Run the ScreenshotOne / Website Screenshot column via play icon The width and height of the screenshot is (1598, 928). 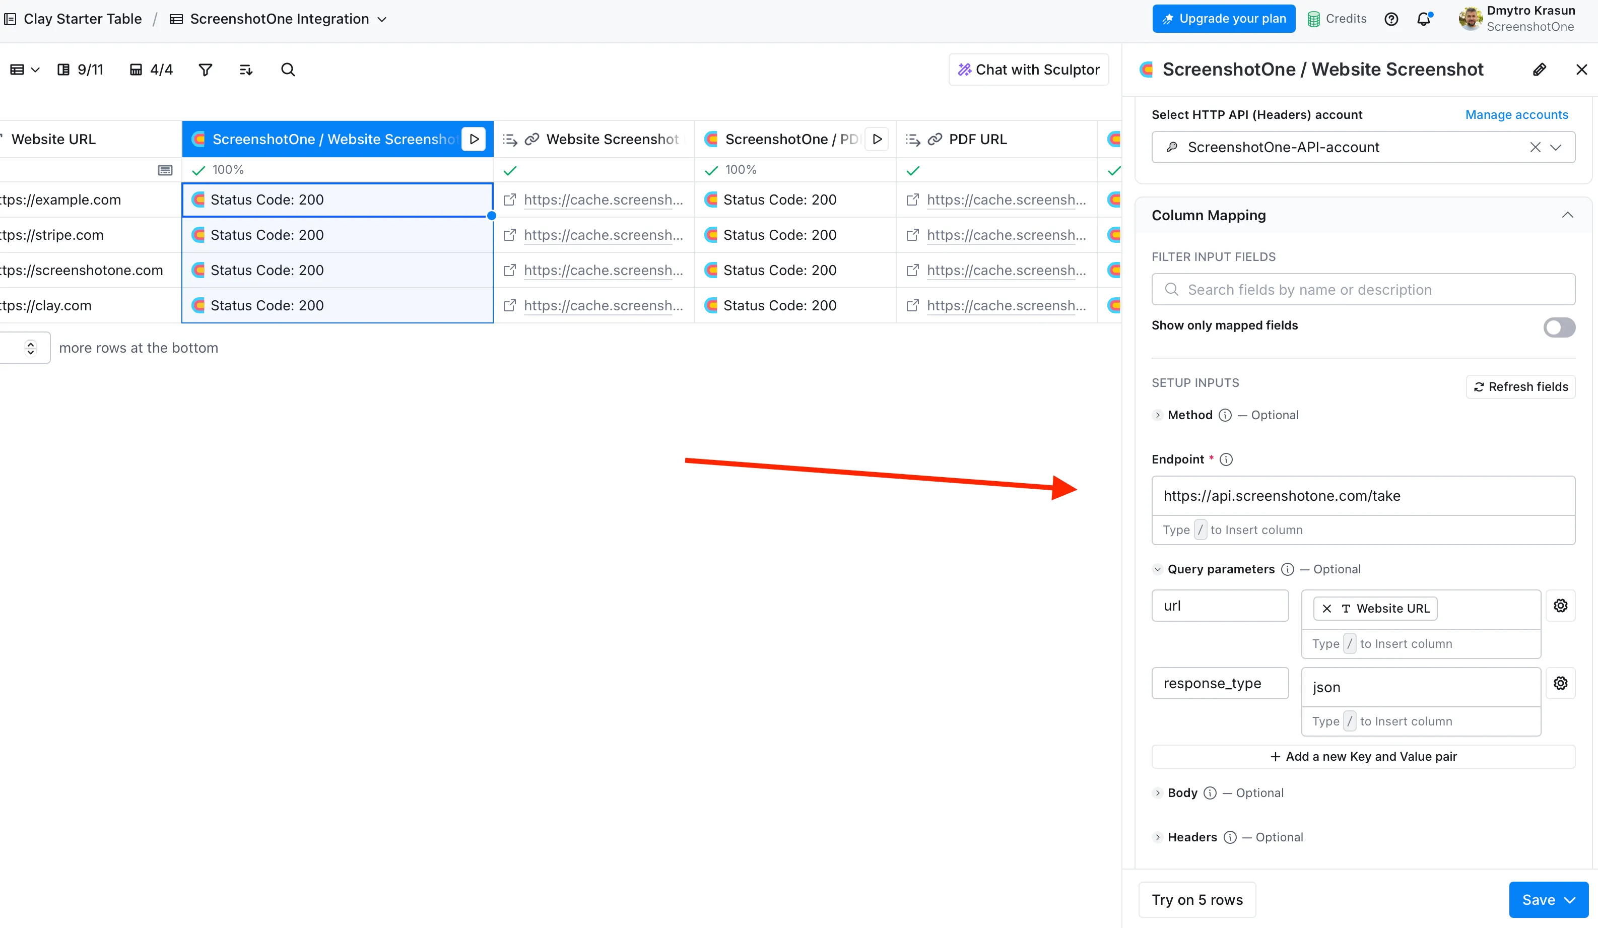(x=474, y=139)
